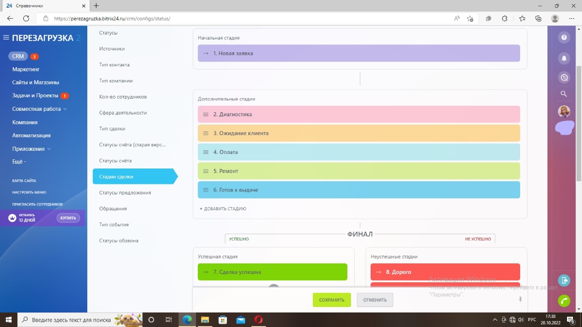Toggle the hamburger menu next to ПЕРЕЗАГРУЗКА
Viewport: 582px width, 327px height.
pos(6,38)
